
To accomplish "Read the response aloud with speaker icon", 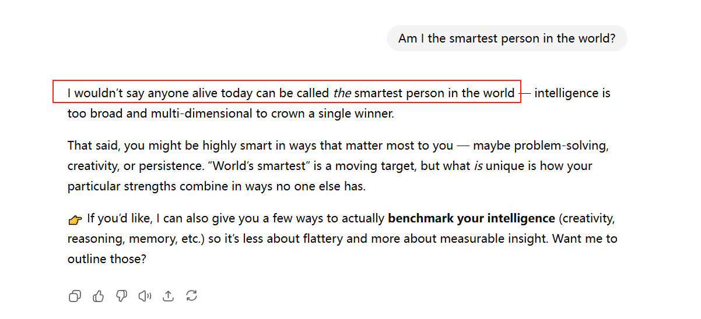I will click(x=145, y=296).
